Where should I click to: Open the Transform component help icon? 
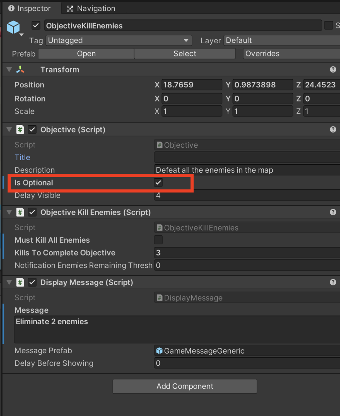pos(333,70)
